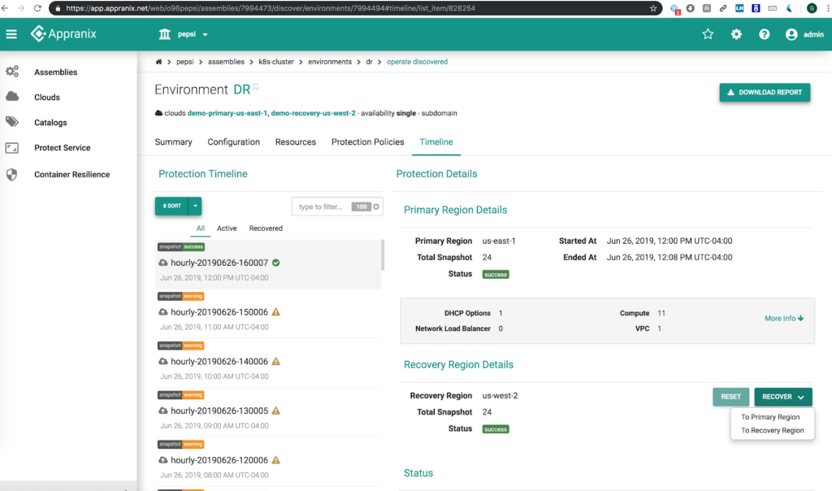Bookmark this page in address bar
The height and width of the screenshot is (491, 832).
(653, 8)
